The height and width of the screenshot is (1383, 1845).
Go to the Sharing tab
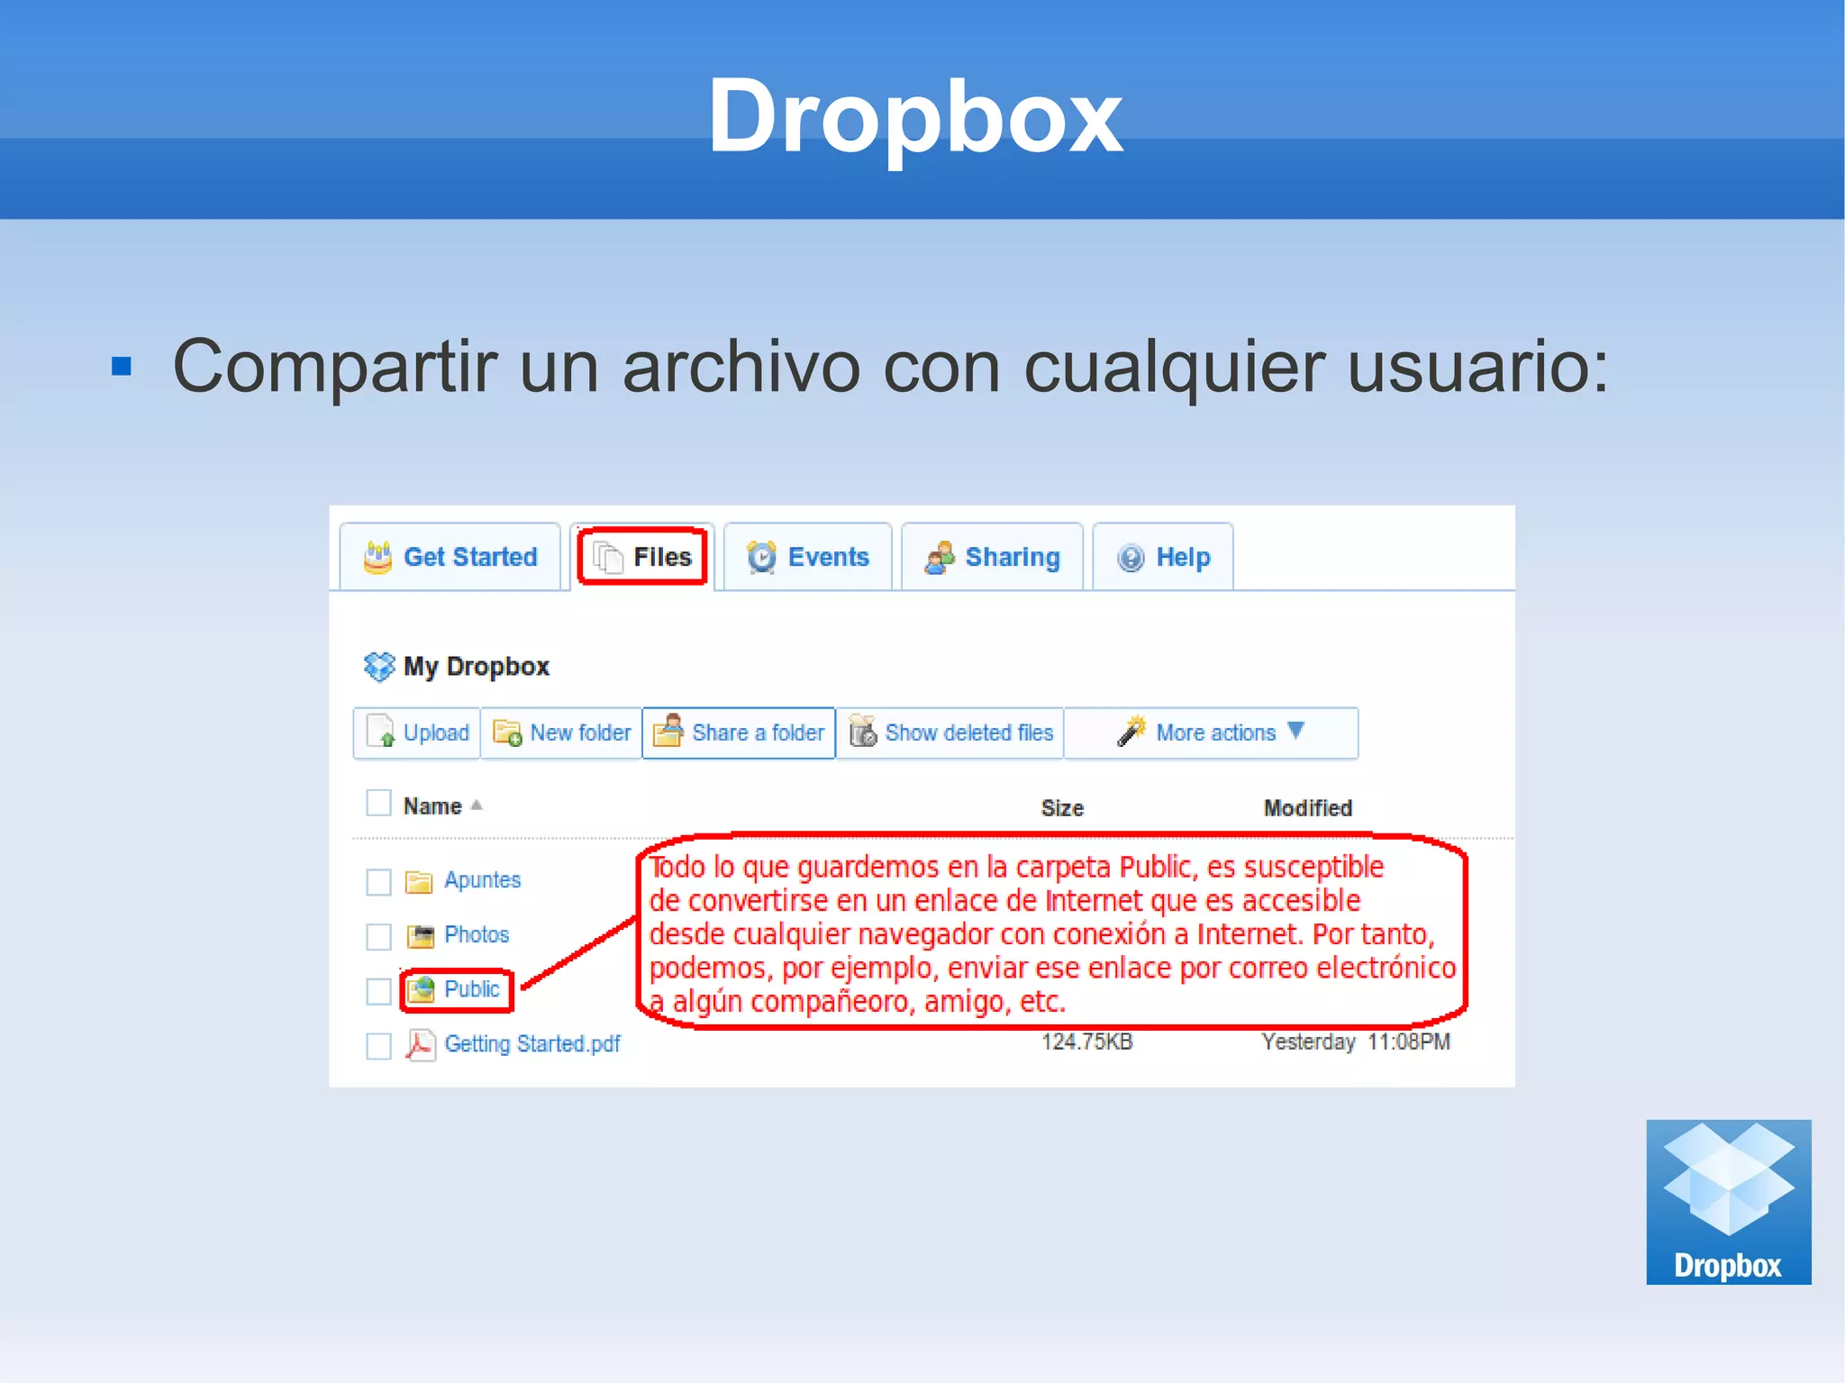point(992,557)
